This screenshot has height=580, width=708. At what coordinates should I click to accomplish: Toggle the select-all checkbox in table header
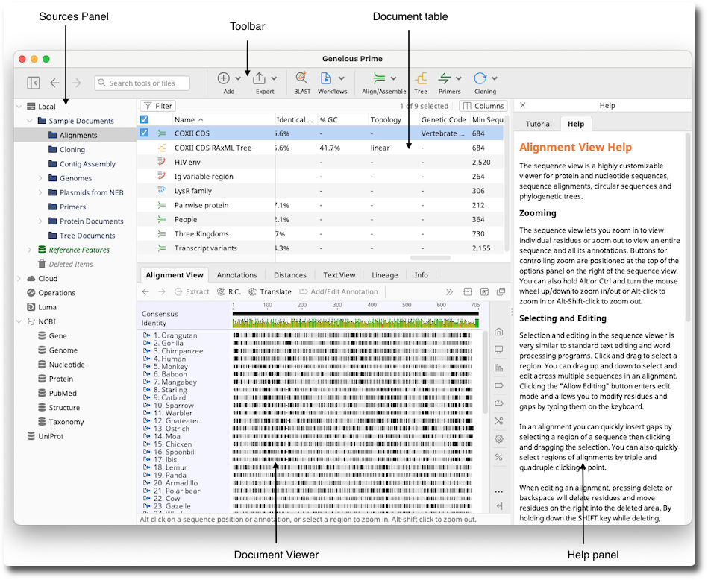coord(144,119)
